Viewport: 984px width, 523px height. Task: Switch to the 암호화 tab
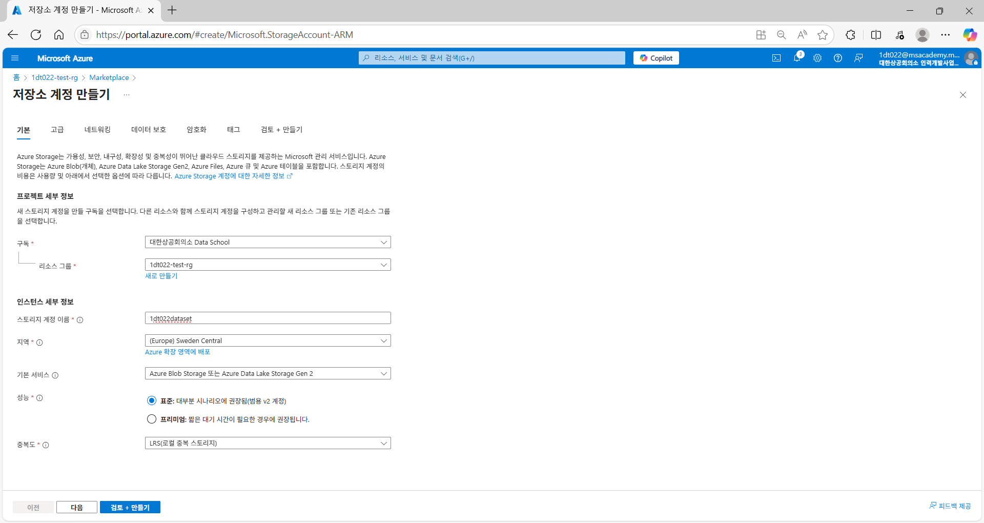[x=196, y=130]
